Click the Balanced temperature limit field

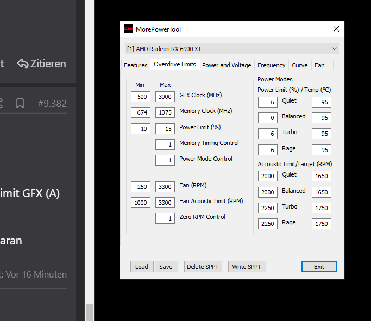[x=322, y=118]
